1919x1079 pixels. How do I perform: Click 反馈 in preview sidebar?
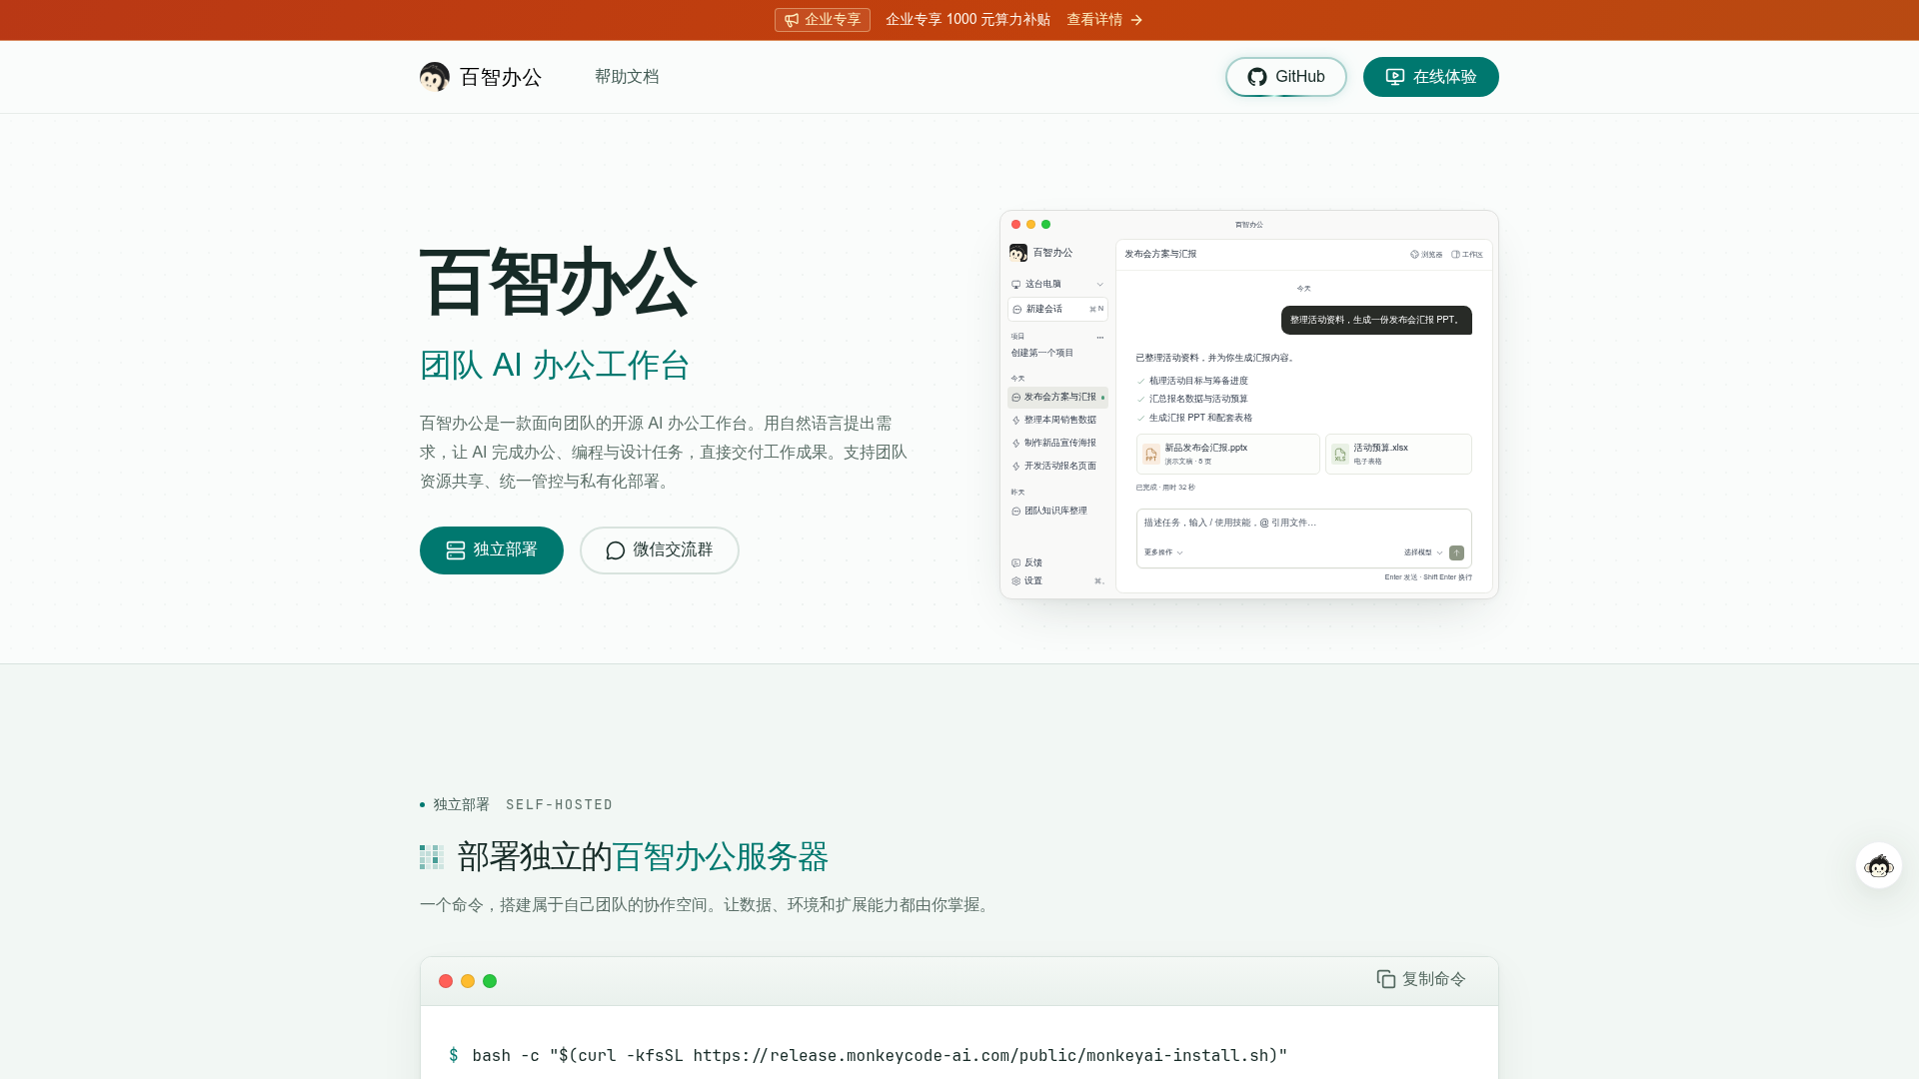1027,563
